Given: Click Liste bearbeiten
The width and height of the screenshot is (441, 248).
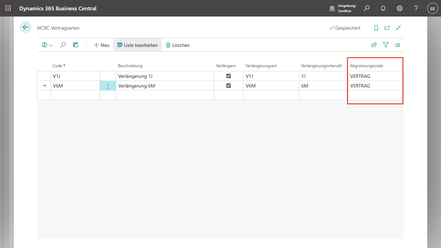Looking at the screenshot, I should click(137, 45).
